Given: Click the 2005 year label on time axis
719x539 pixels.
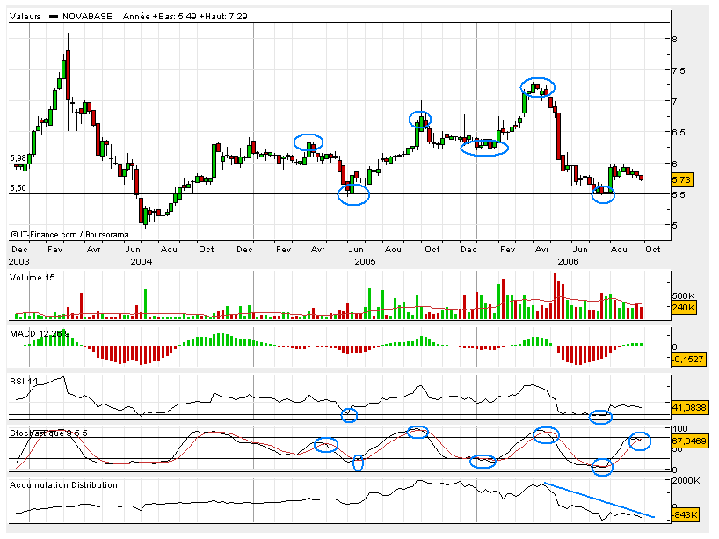Looking at the screenshot, I should tap(365, 261).
